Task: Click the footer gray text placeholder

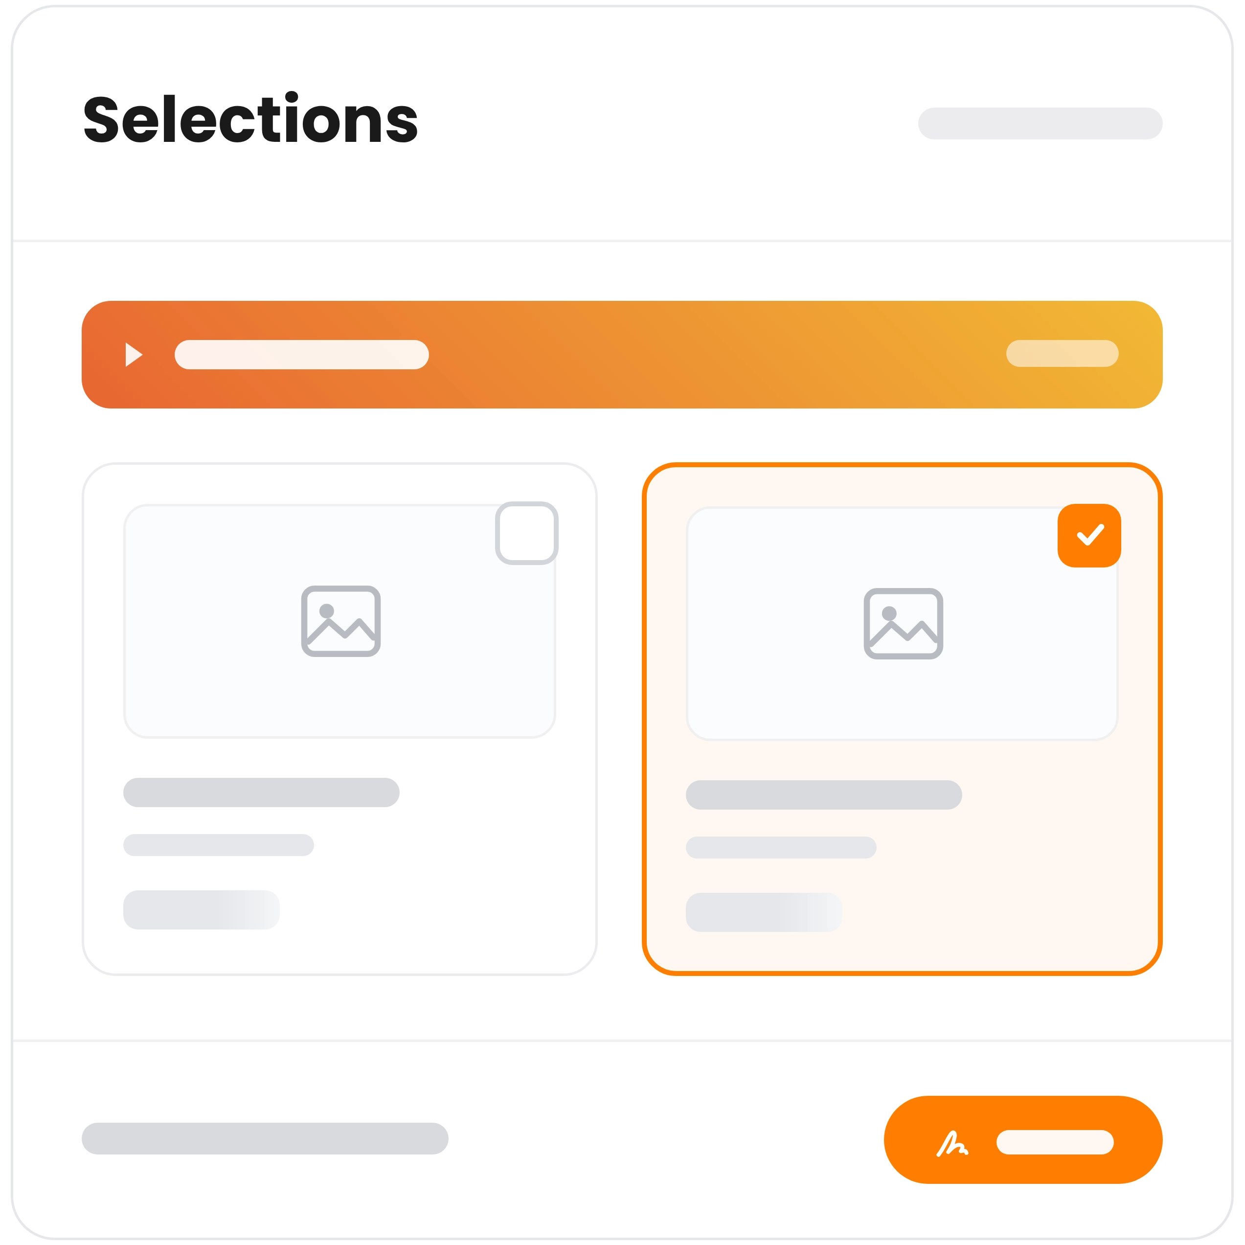Action: pos(265,1139)
